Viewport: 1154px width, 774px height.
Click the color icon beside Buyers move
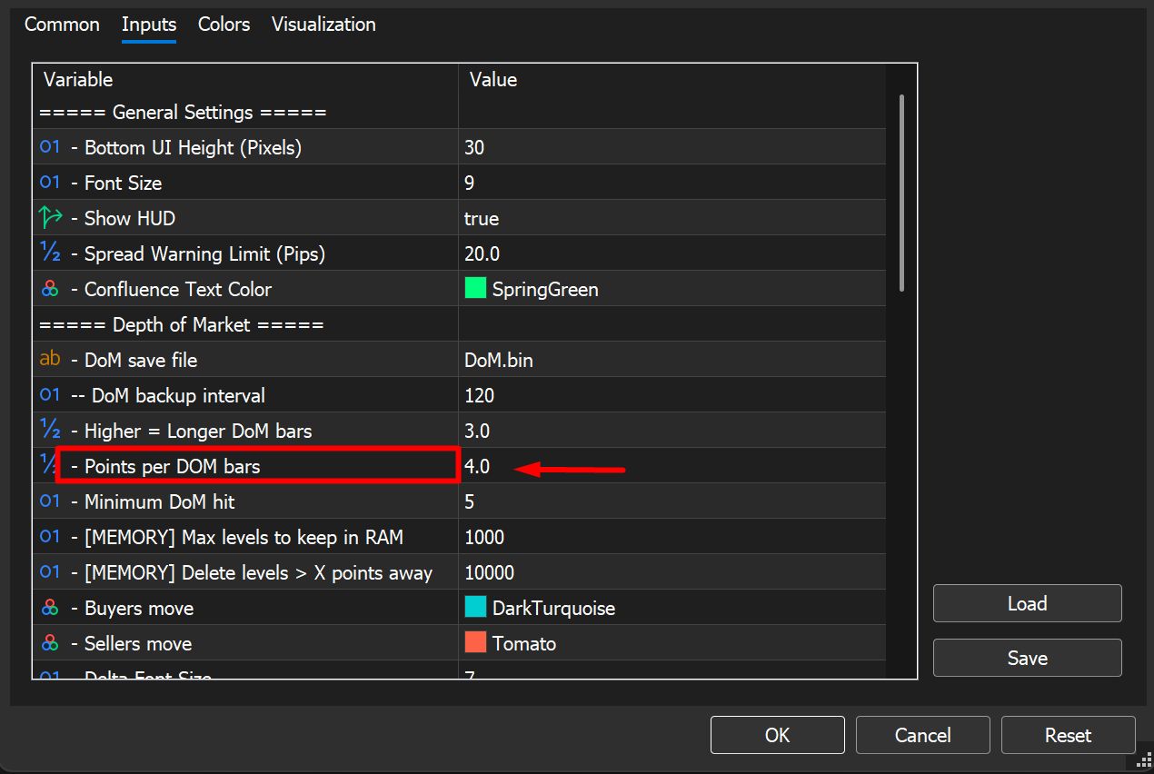(50, 608)
